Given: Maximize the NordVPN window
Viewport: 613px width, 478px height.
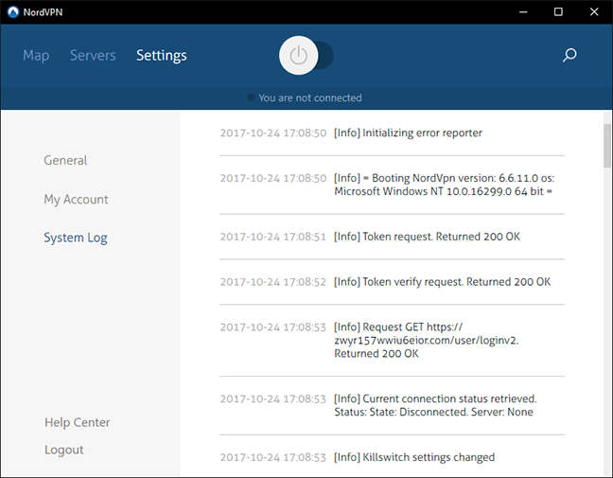Looking at the screenshot, I should pyautogui.click(x=558, y=12).
